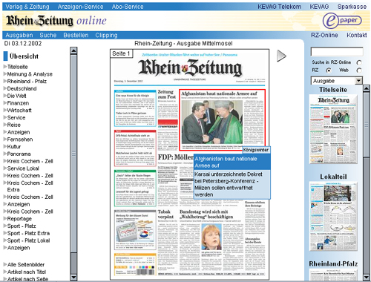Open Kreis Cochem - Zell Extra
Image resolution: width=371 pixels, height=282 pixels.
click(x=30, y=186)
